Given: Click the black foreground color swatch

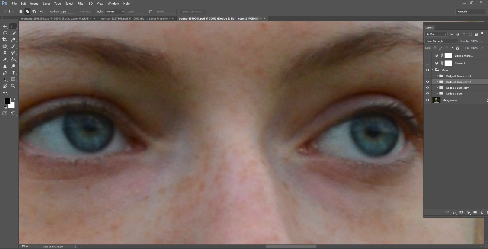Looking at the screenshot, I should (x=7, y=101).
